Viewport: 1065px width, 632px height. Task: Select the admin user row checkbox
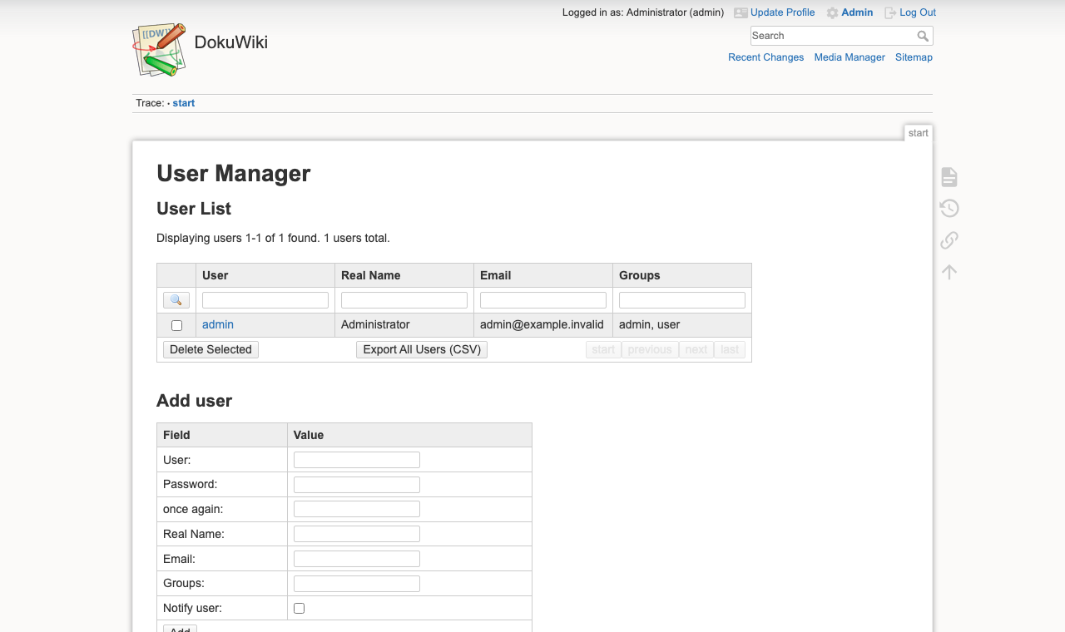(176, 325)
